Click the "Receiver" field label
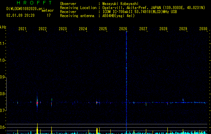Screen dimensions: 211x134 pos(68,12)
